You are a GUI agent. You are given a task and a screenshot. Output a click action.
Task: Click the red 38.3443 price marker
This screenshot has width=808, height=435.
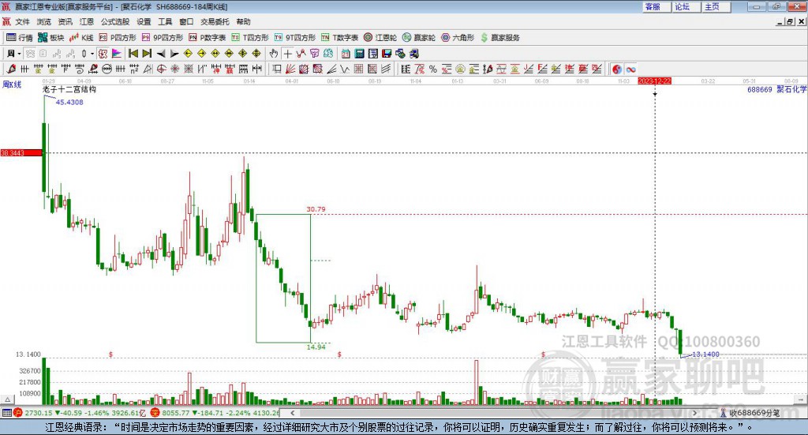click(x=21, y=152)
